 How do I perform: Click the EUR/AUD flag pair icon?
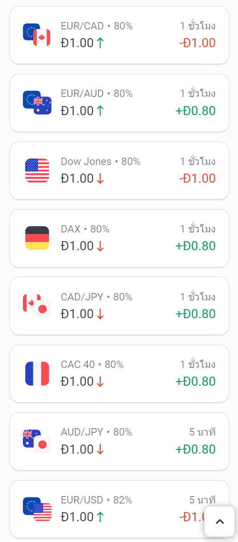[x=37, y=103]
